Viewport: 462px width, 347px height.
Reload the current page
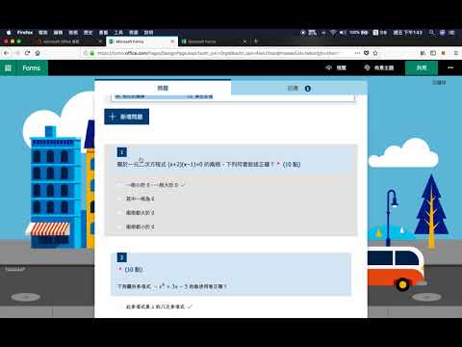pyautogui.click(x=27, y=53)
